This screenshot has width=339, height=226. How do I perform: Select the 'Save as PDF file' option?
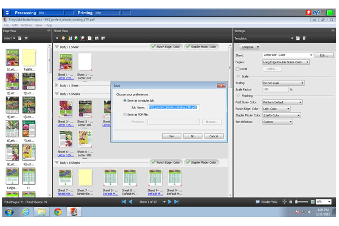tap(125, 115)
